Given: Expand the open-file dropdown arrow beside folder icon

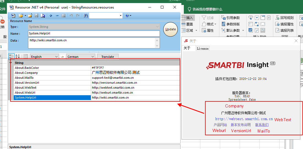Looking at the screenshot, I should pos(25,16).
